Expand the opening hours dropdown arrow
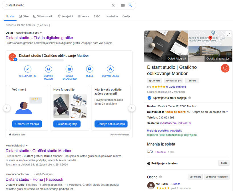This screenshot has width=233, height=191. pos(227,112)
